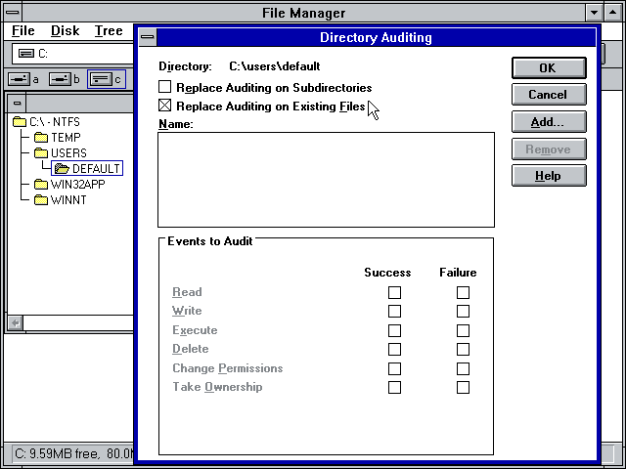This screenshot has height=469, width=626.
Task: Click the Directory path C:\users\default
Action: tap(275, 66)
